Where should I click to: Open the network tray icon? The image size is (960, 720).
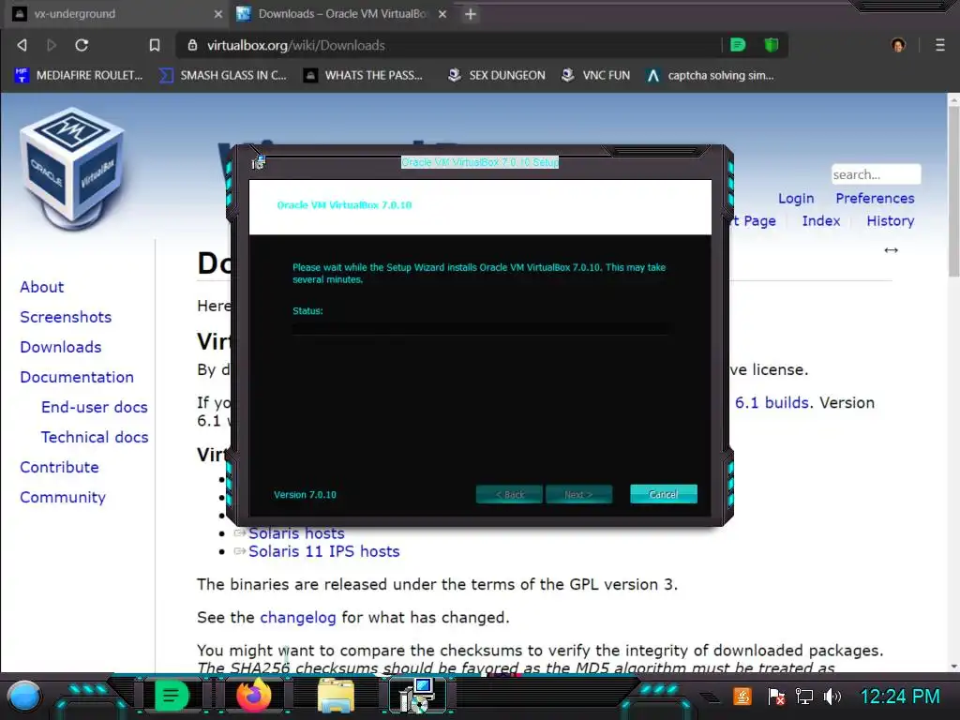pos(803,697)
